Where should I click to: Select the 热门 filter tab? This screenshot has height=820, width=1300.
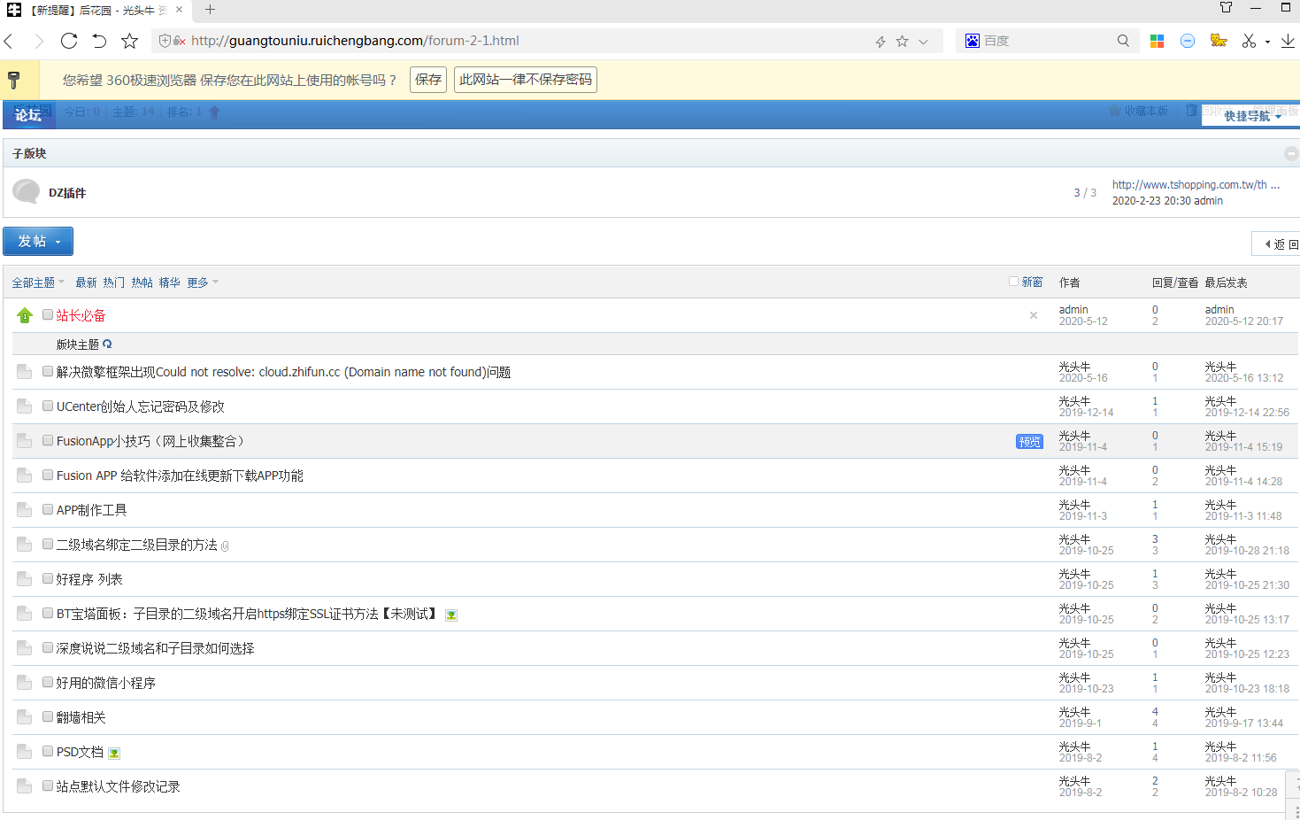(x=113, y=282)
